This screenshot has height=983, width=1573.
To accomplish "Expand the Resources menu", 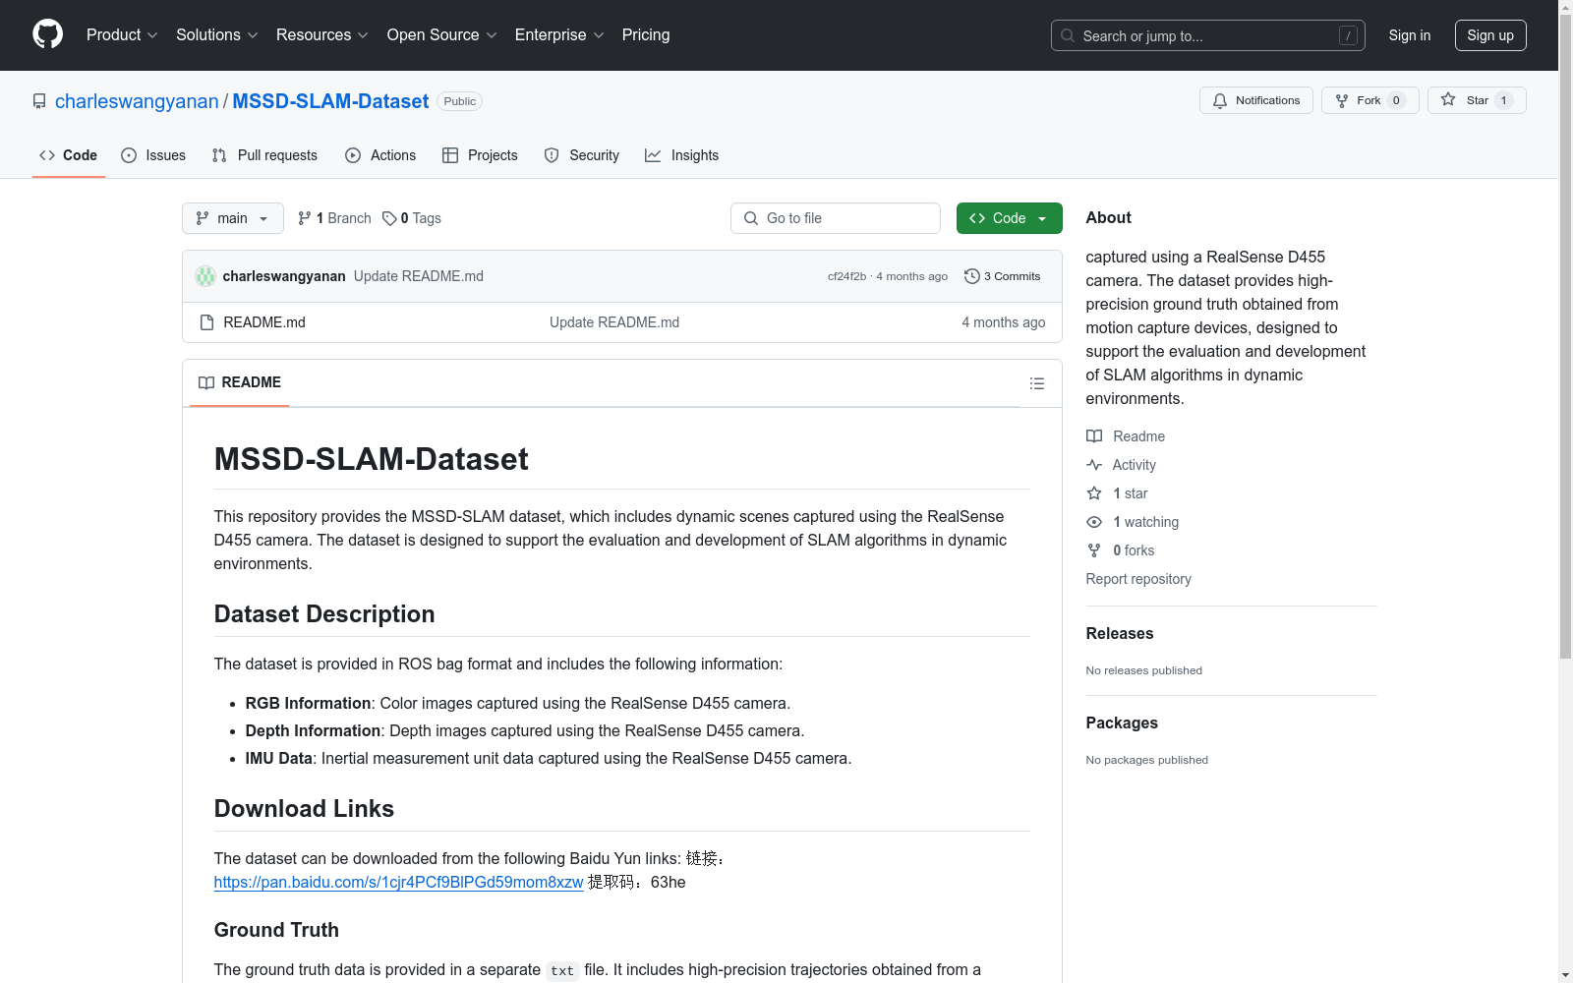I will (322, 35).
